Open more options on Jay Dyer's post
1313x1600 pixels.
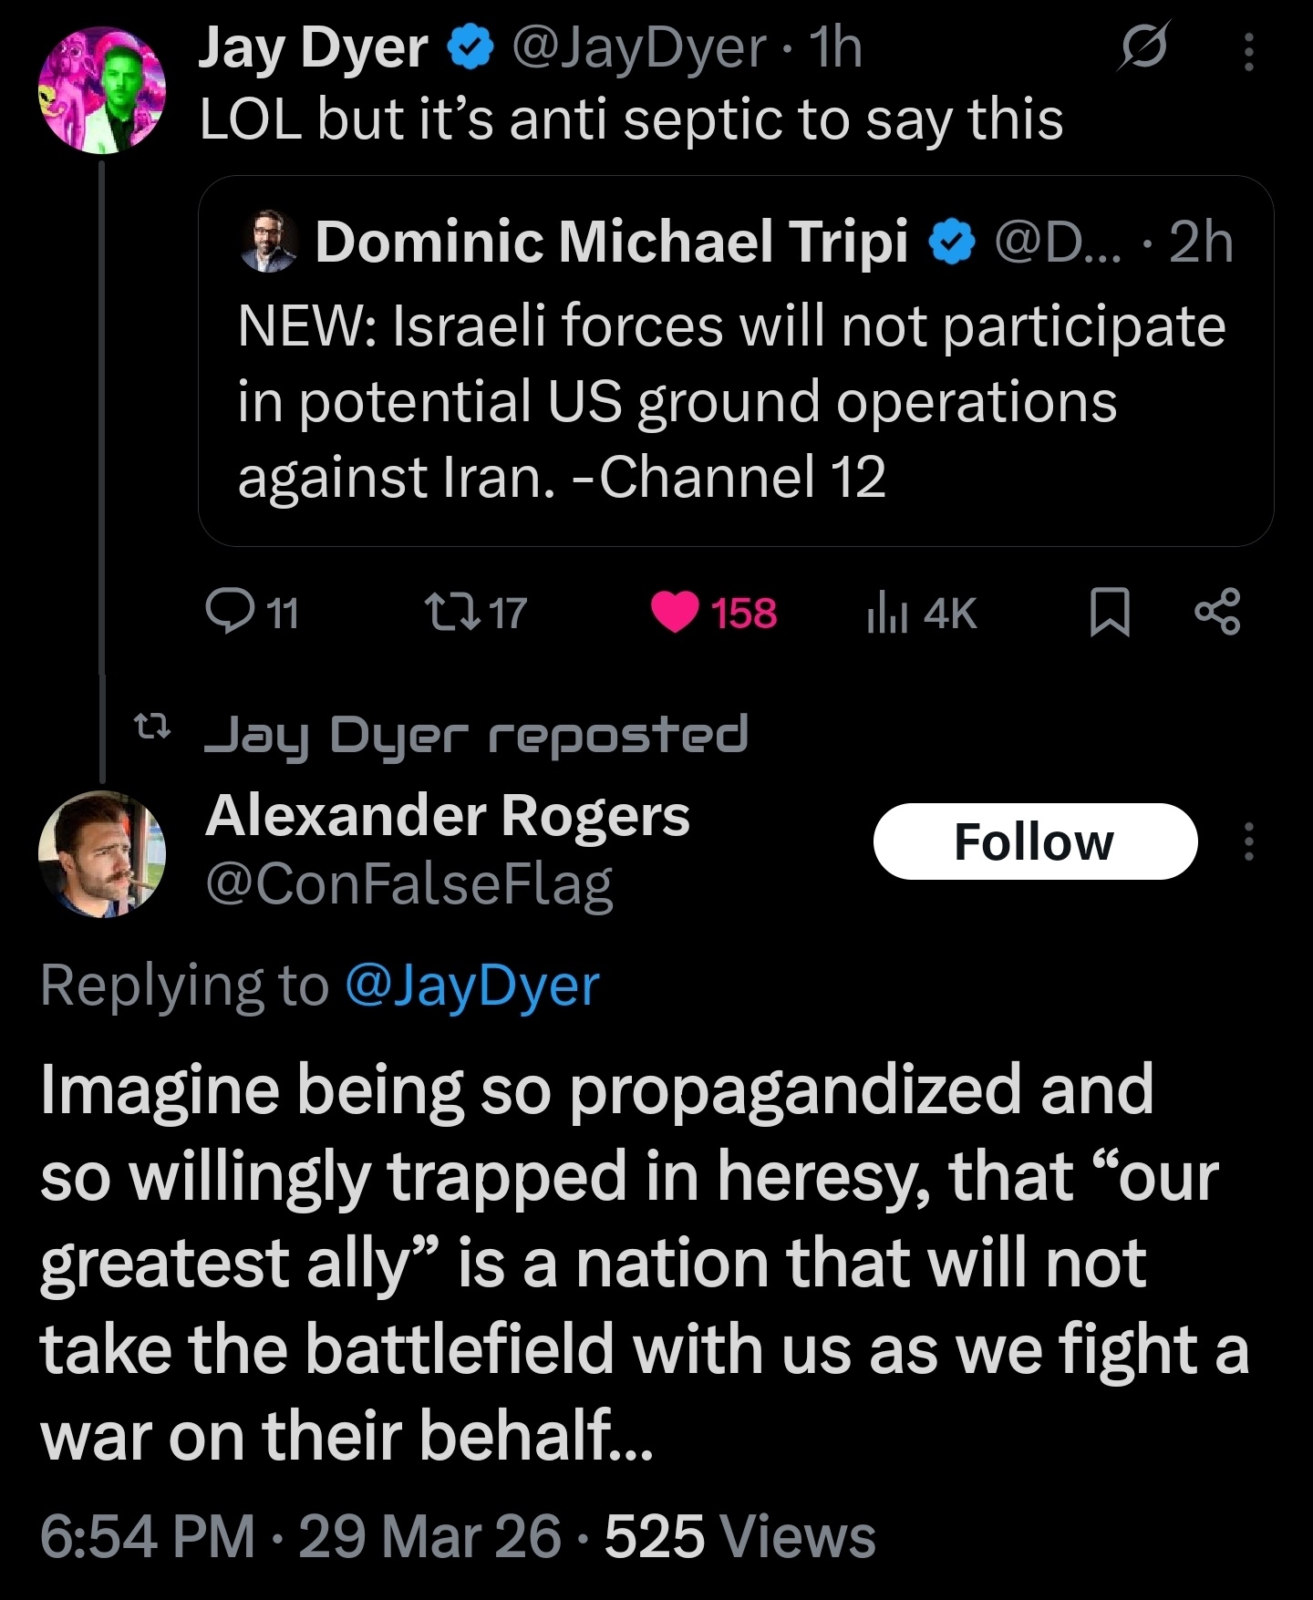pyautogui.click(x=1248, y=51)
